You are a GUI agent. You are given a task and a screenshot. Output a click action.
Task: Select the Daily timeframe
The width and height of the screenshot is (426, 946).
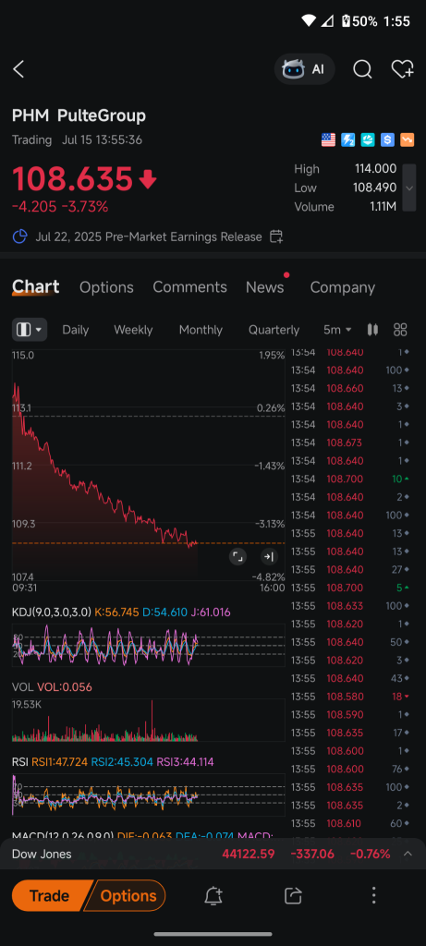click(x=76, y=330)
